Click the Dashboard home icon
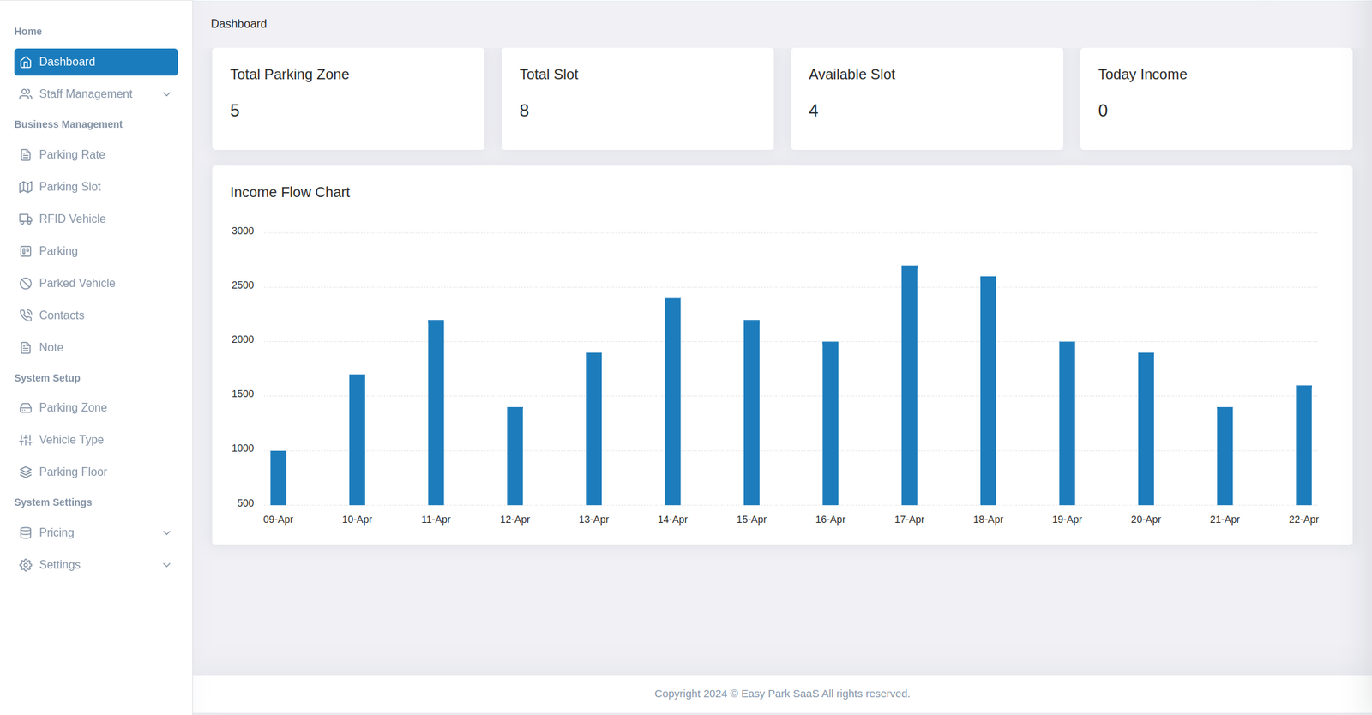This screenshot has height=715, width=1372. pyautogui.click(x=26, y=62)
